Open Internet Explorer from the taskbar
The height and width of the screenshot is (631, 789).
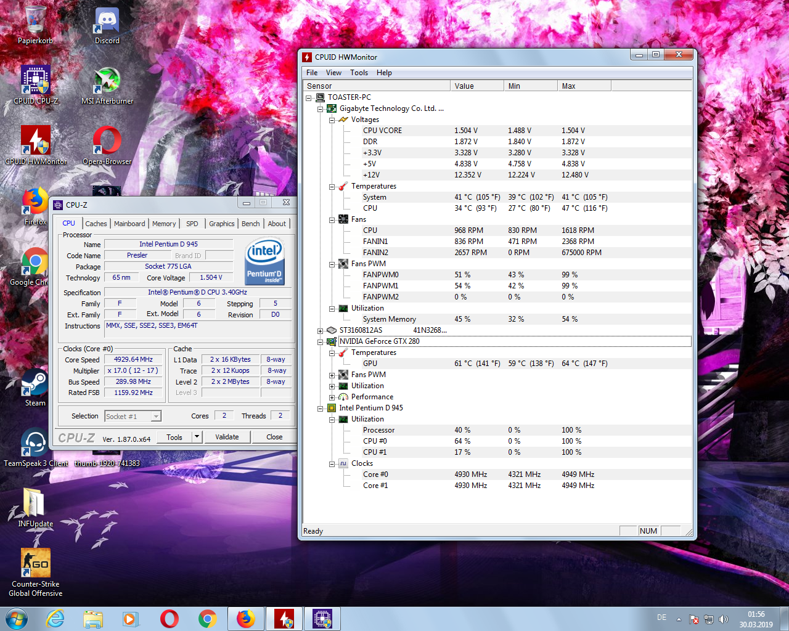(x=55, y=619)
